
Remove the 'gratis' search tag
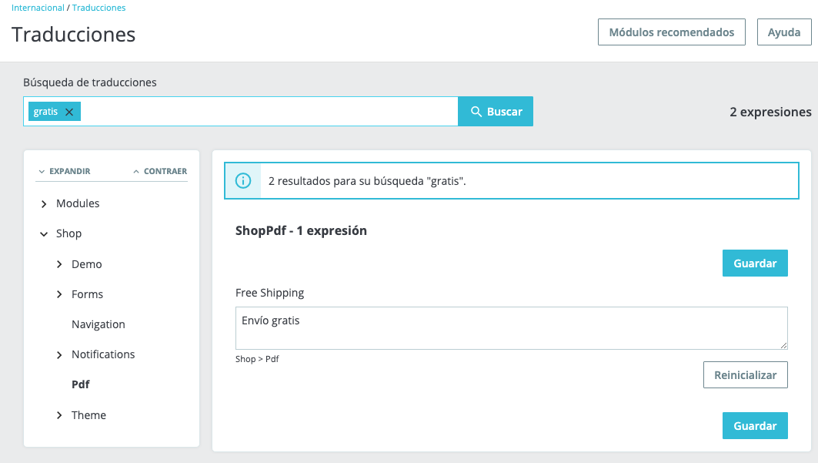pos(69,112)
